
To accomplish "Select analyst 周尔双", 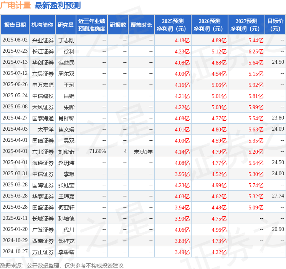I will pyautogui.click(x=66, y=74).
